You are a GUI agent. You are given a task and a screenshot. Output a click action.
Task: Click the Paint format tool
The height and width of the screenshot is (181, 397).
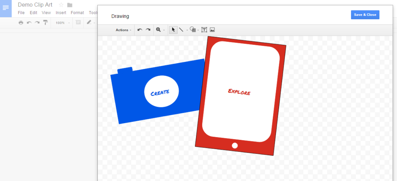click(x=45, y=23)
